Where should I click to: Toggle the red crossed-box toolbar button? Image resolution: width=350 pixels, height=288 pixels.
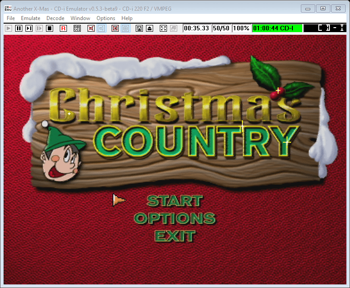115,28
